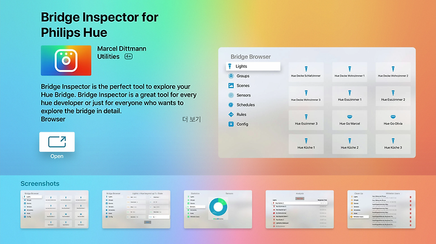This screenshot has height=244, width=436.
Task: Click the Groups icon in sidebar
Action: (231, 75)
